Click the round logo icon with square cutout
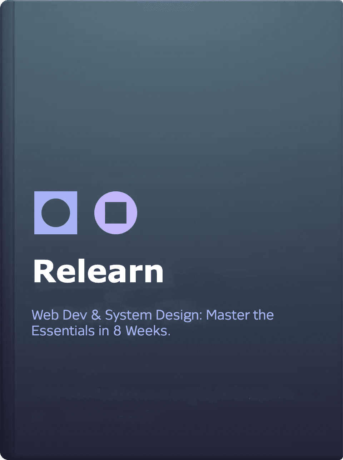Screen dimensions: 343x460 (x=116, y=213)
